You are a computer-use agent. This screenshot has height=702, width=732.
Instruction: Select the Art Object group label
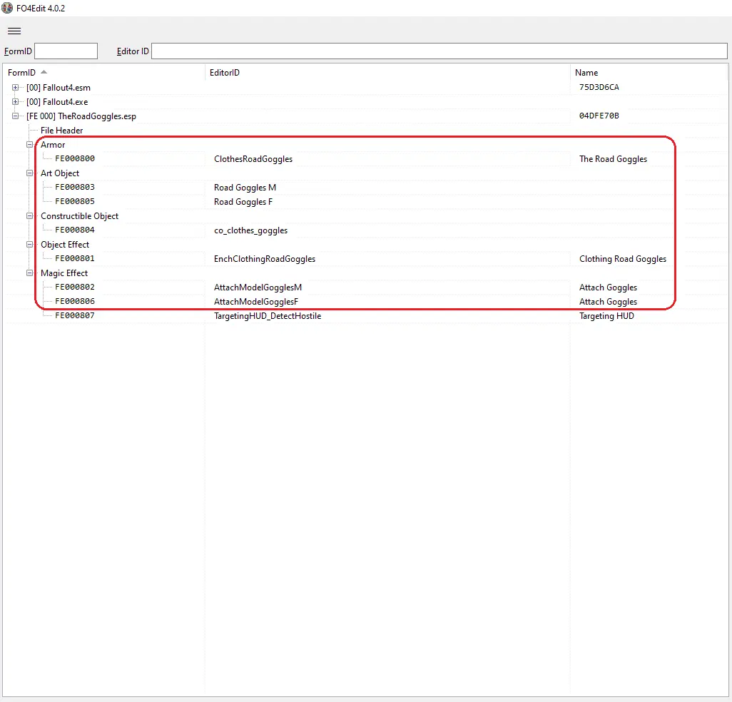[x=60, y=173]
